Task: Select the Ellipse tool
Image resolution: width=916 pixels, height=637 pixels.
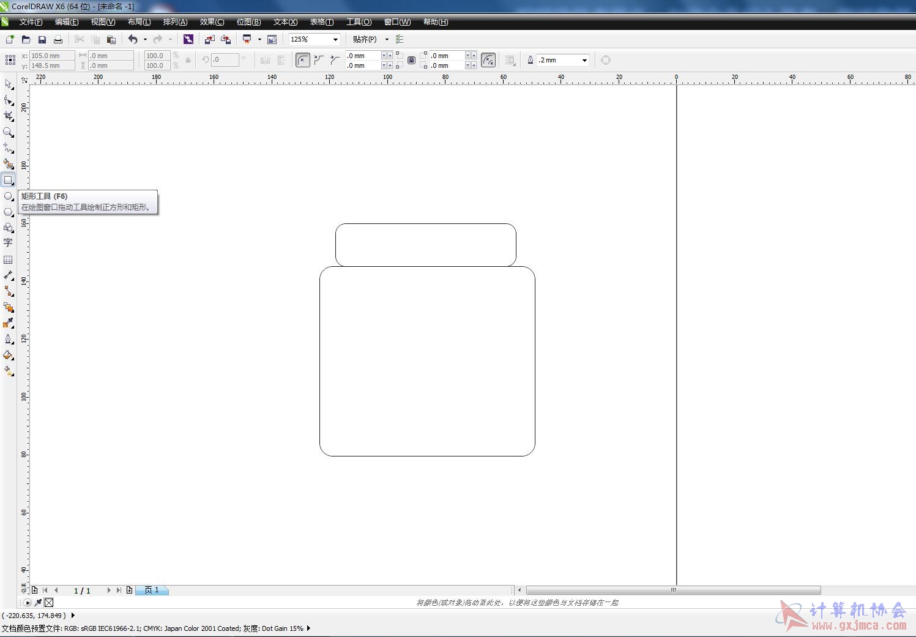Action: (x=9, y=196)
